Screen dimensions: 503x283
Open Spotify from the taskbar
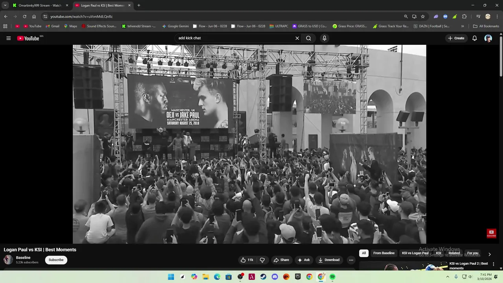[x=332, y=277]
